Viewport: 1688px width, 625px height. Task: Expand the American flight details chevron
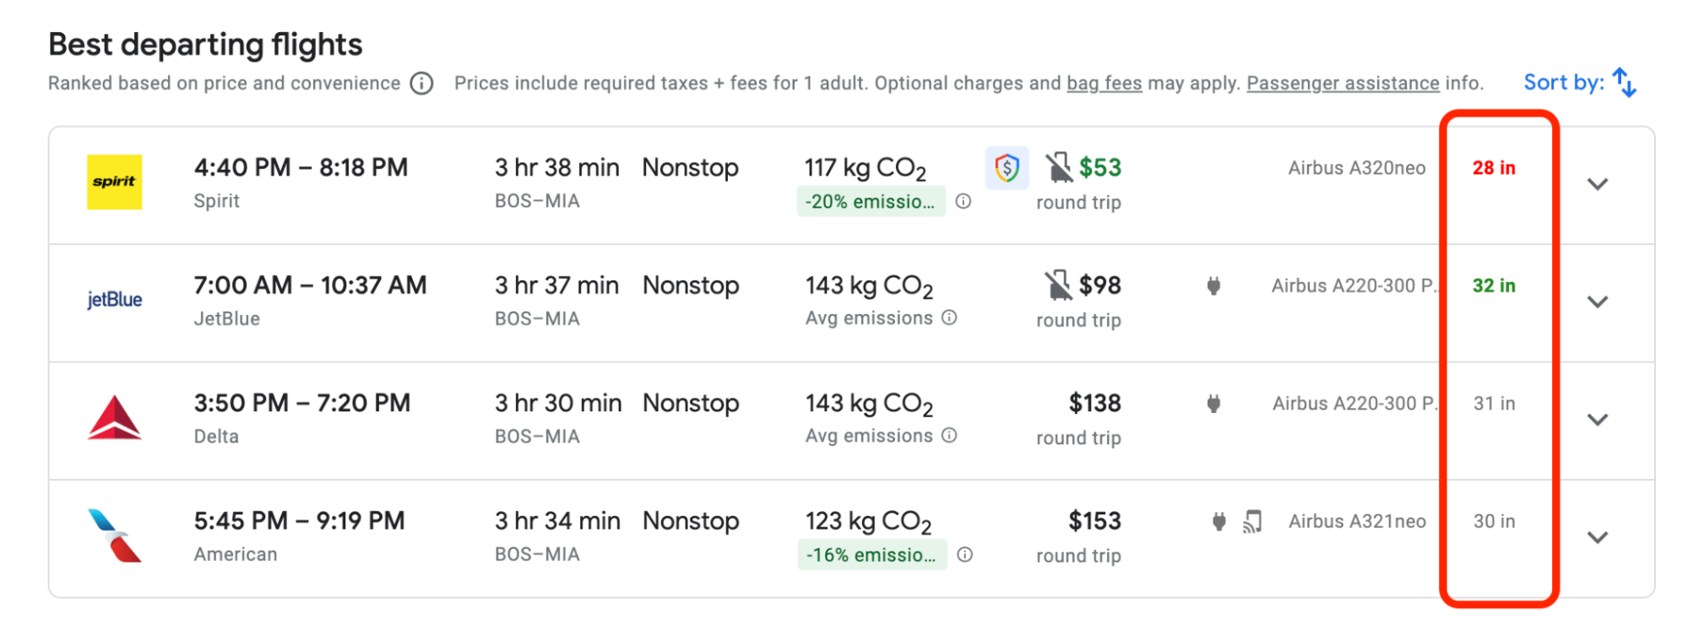1597,537
